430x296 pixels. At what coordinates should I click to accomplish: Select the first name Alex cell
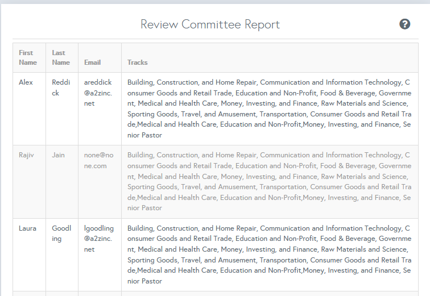tap(26, 82)
